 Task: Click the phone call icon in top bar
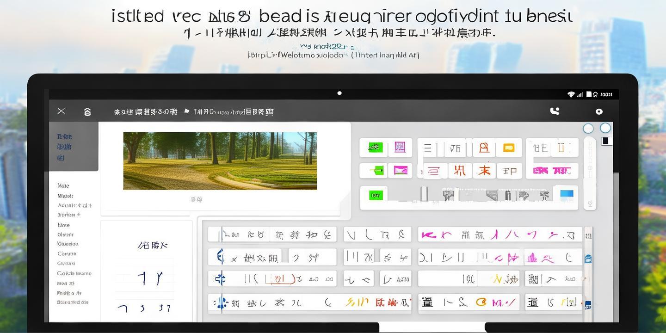tap(555, 111)
